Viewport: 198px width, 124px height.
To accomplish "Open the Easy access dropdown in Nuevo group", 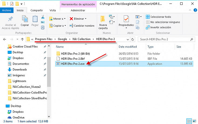I will click(x=112, y=22).
